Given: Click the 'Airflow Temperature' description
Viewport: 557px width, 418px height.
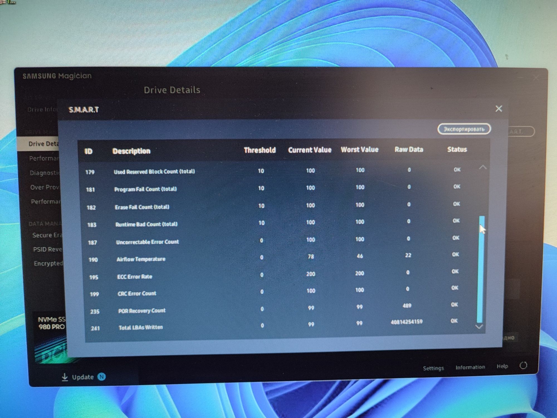Looking at the screenshot, I should (x=141, y=259).
